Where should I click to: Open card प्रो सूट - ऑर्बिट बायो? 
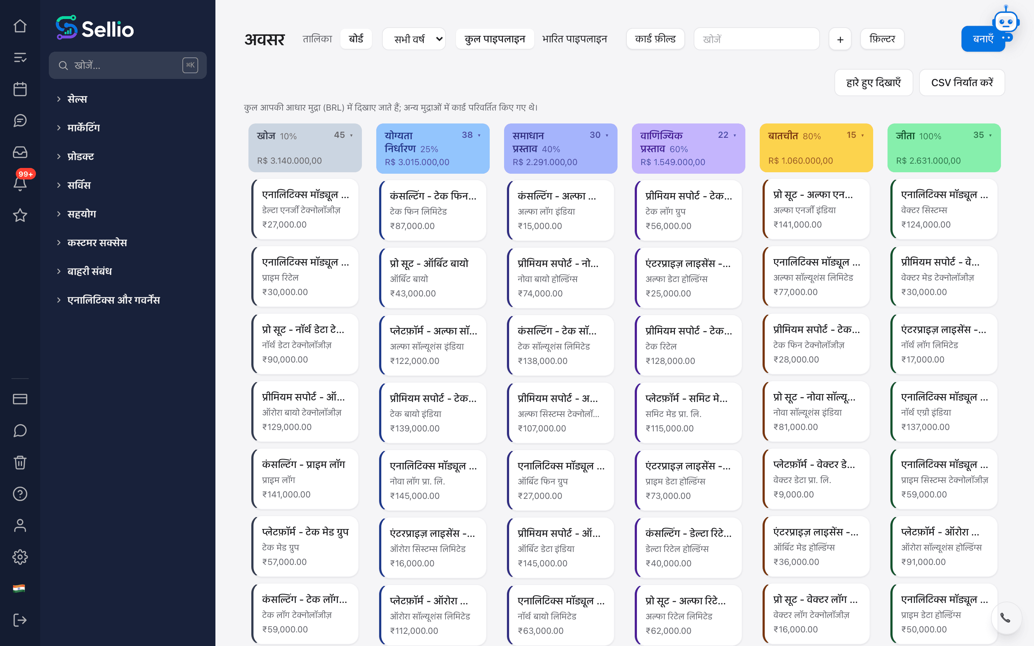coord(433,278)
